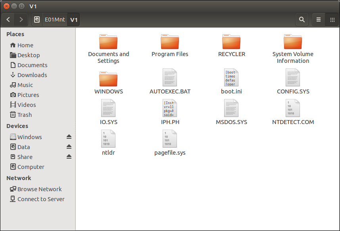Image resolution: width=340 pixels, height=231 pixels.
Task: Select the NTDETECT.COM binary file icon
Action: coord(293,108)
